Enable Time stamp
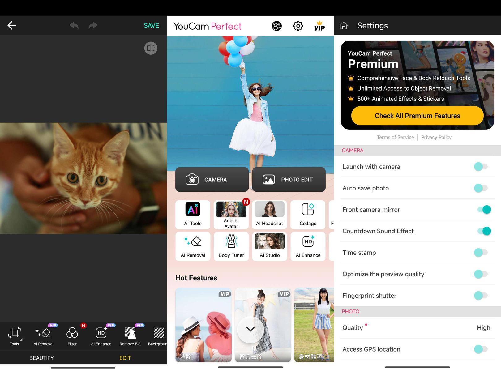The image size is (501, 371). [x=481, y=253]
